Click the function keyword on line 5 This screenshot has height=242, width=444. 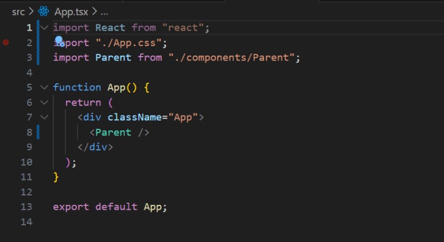tap(77, 87)
